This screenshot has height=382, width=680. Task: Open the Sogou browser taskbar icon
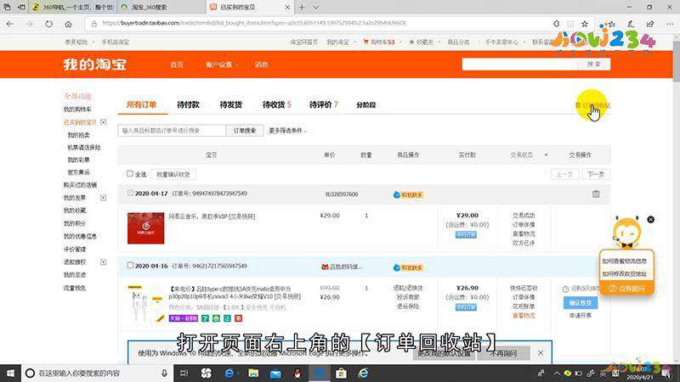point(206,373)
